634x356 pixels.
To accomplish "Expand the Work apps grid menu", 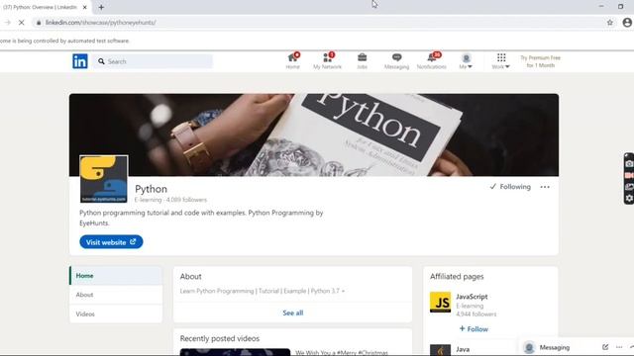I will pyautogui.click(x=501, y=61).
